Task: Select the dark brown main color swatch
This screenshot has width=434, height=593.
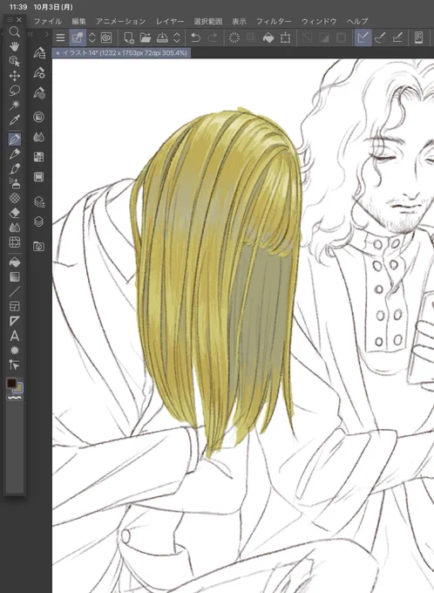Action: [x=11, y=383]
